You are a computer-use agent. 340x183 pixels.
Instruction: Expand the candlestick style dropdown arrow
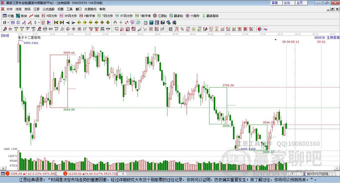click(39, 22)
